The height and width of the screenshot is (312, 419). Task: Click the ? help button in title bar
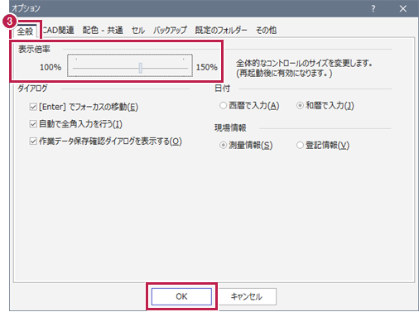click(x=373, y=9)
